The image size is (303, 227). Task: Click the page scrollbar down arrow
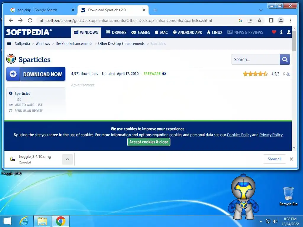294,148
